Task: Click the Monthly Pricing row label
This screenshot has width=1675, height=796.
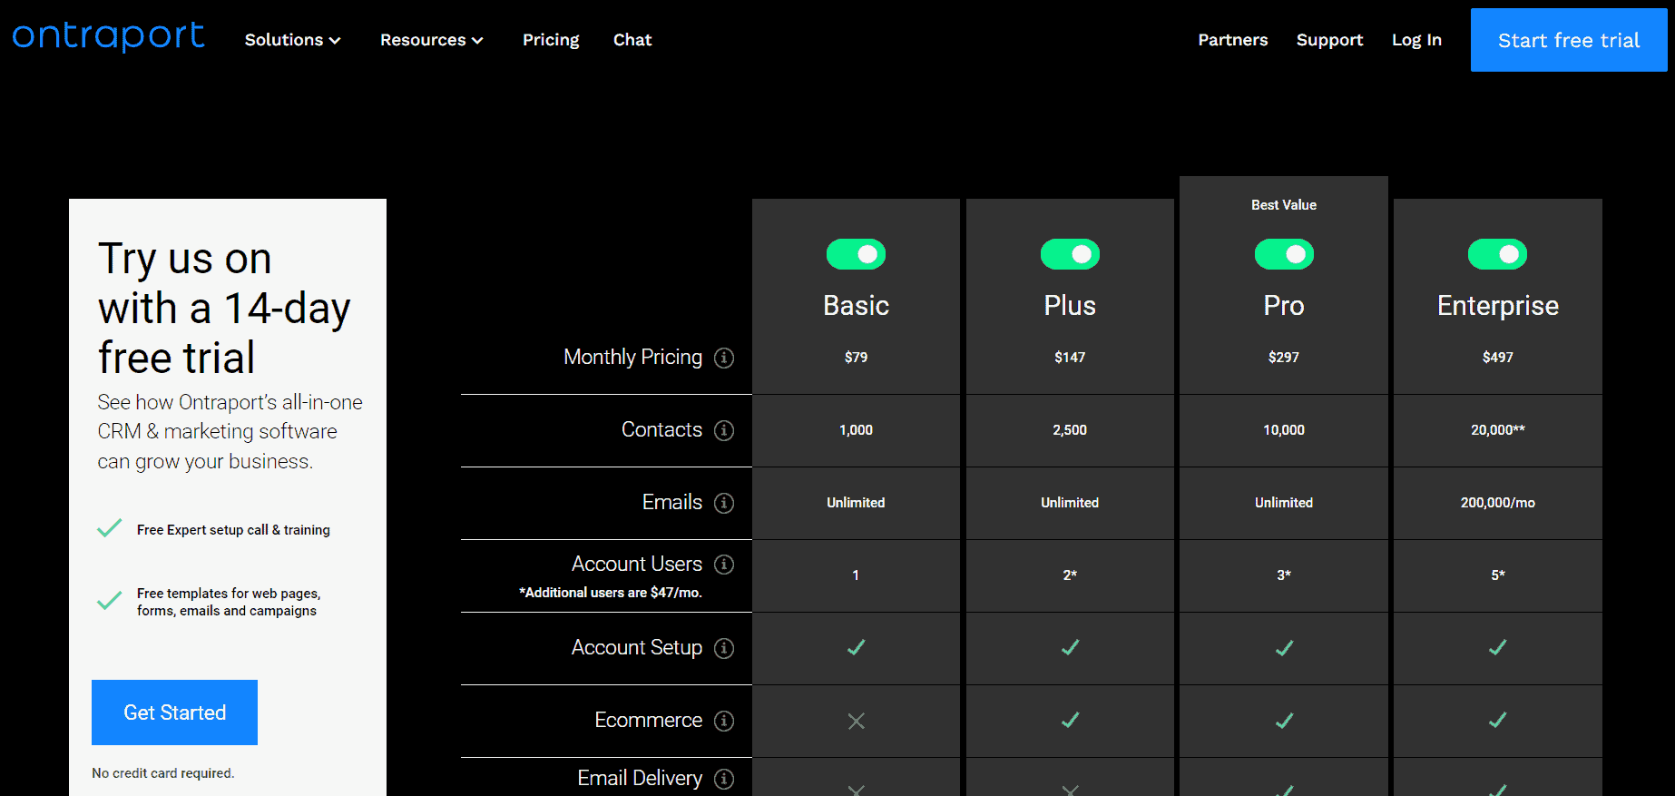Action: coord(632,358)
